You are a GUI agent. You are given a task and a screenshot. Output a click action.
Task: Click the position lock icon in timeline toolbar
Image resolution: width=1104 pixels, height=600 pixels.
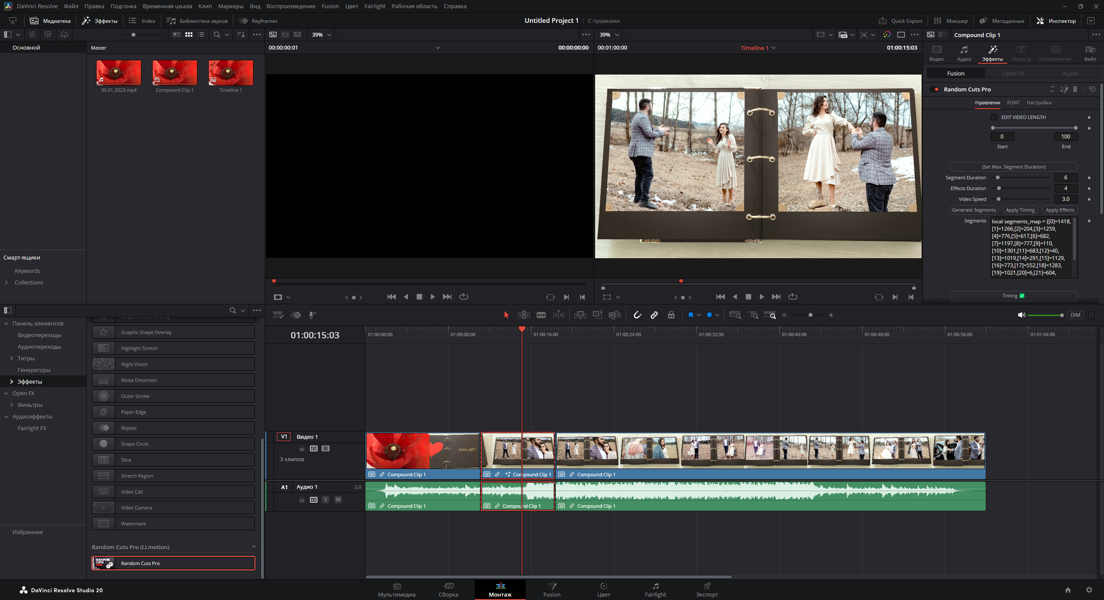pos(671,315)
